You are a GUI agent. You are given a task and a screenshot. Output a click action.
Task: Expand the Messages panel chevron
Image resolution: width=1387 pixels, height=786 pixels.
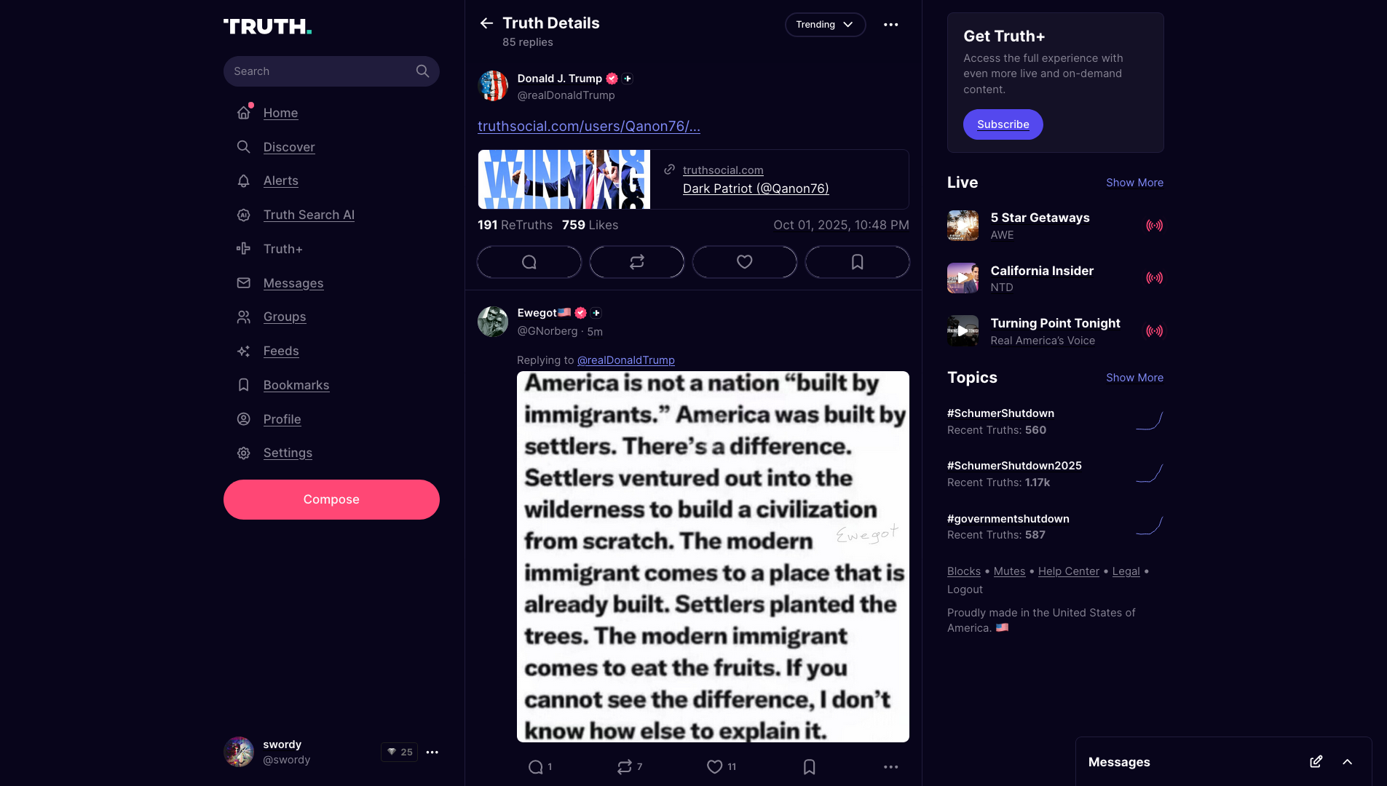(1347, 762)
